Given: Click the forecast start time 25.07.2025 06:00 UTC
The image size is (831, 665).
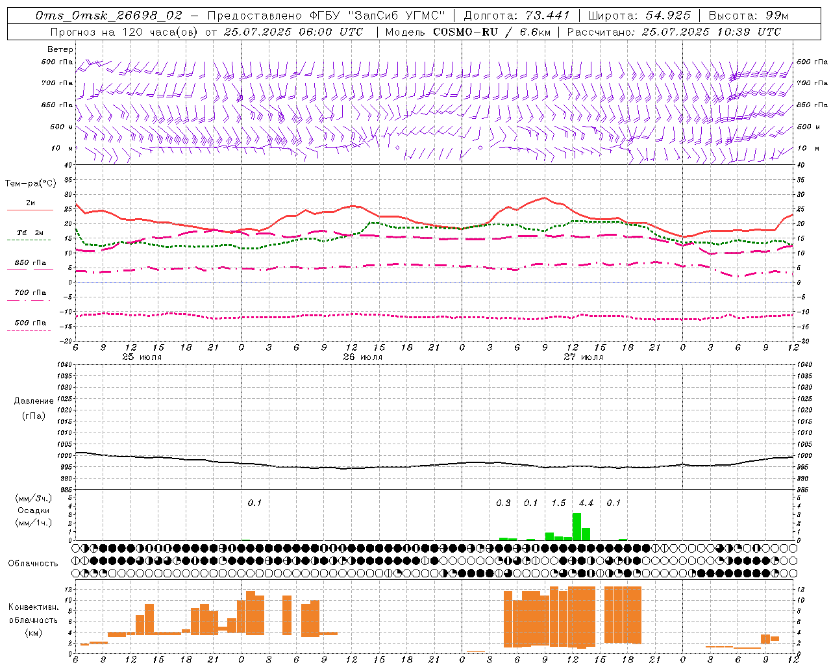Looking at the screenshot, I should 293,32.
